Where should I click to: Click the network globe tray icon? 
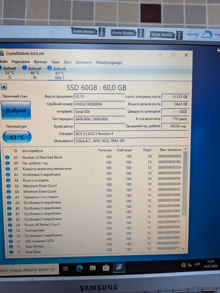[183, 265]
